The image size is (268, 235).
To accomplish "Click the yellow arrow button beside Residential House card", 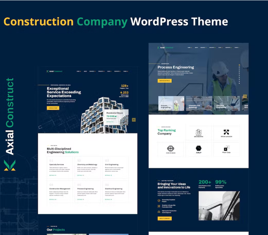I will (133, 120).
